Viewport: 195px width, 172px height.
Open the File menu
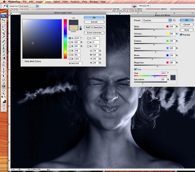[25, 2]
